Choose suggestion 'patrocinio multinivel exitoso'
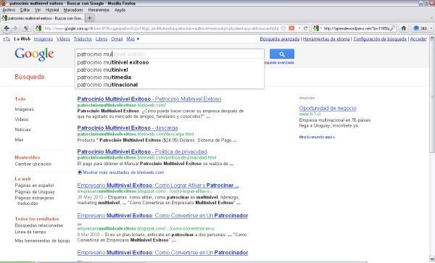The image size is (435, 263). (169, 62)
